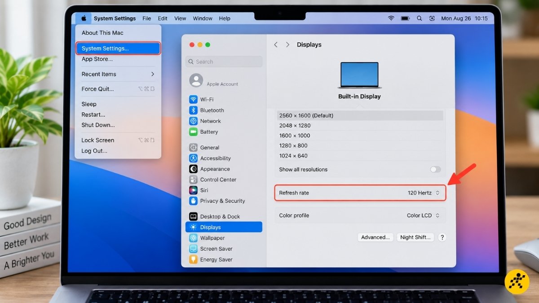
Task: Click the General gear icon
Action: pos(193,147)
